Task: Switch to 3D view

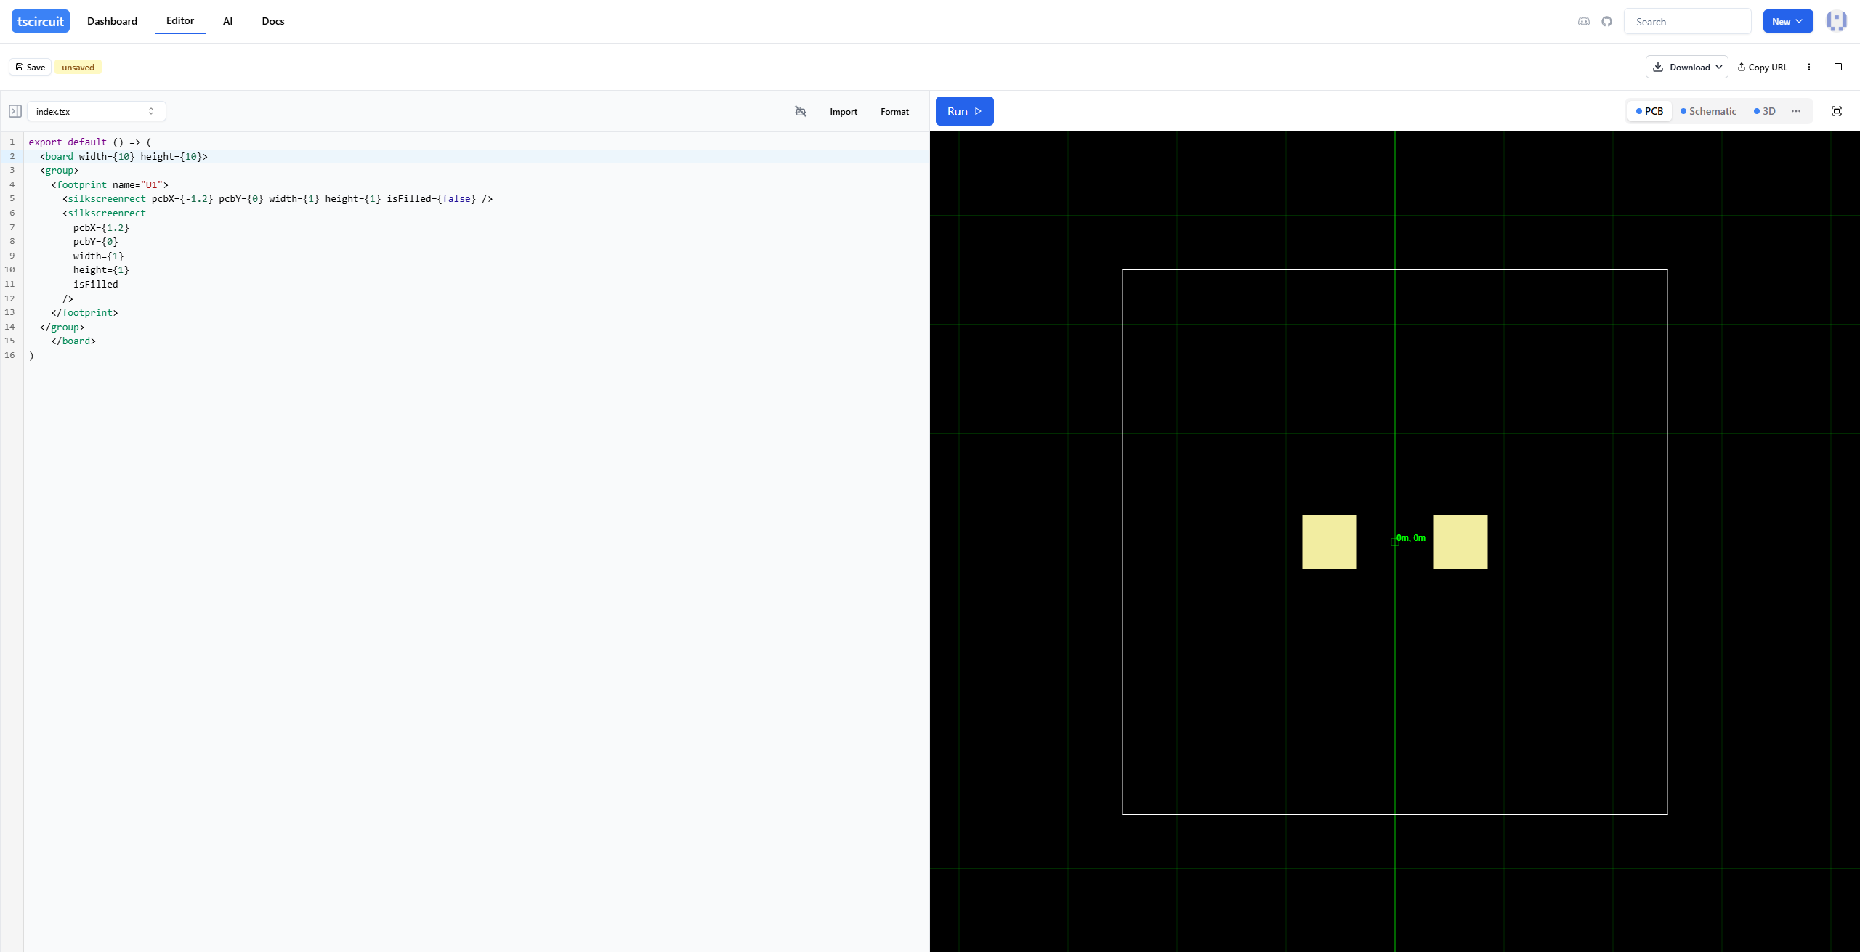Action: 1764,111
